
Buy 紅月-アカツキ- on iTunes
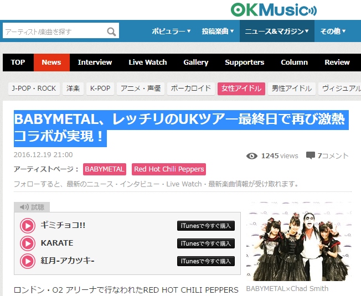[206, 261]
